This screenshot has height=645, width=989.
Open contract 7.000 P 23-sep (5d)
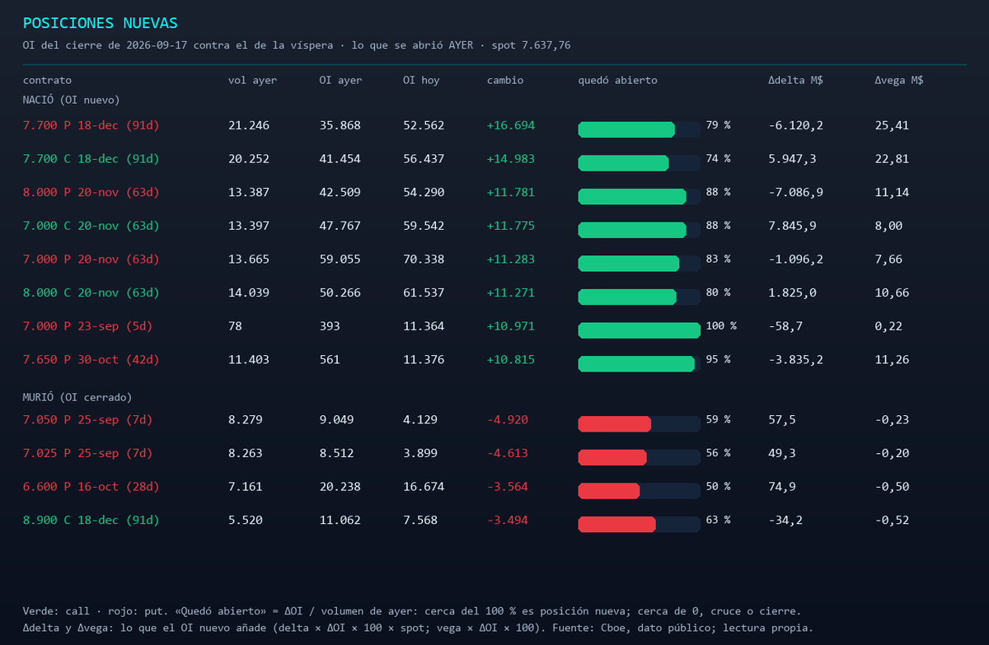click(x=87, y=326)
